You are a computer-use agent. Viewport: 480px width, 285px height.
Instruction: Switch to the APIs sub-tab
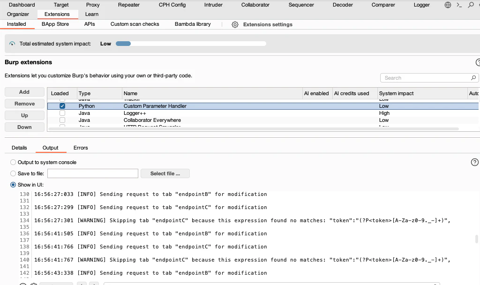(90, 24)
